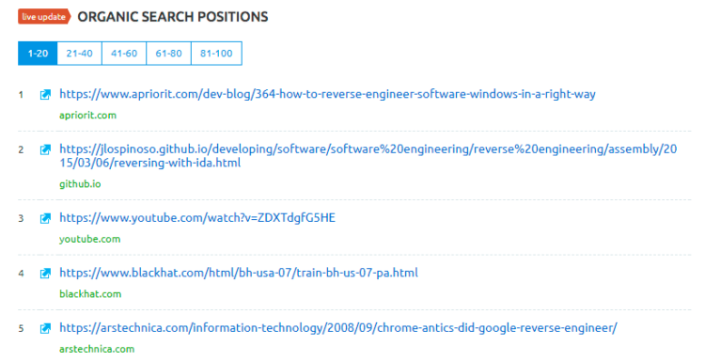
Task: Switch to the 41-60 positions tab
Action: pyautogui.click(x=124, y=54)
